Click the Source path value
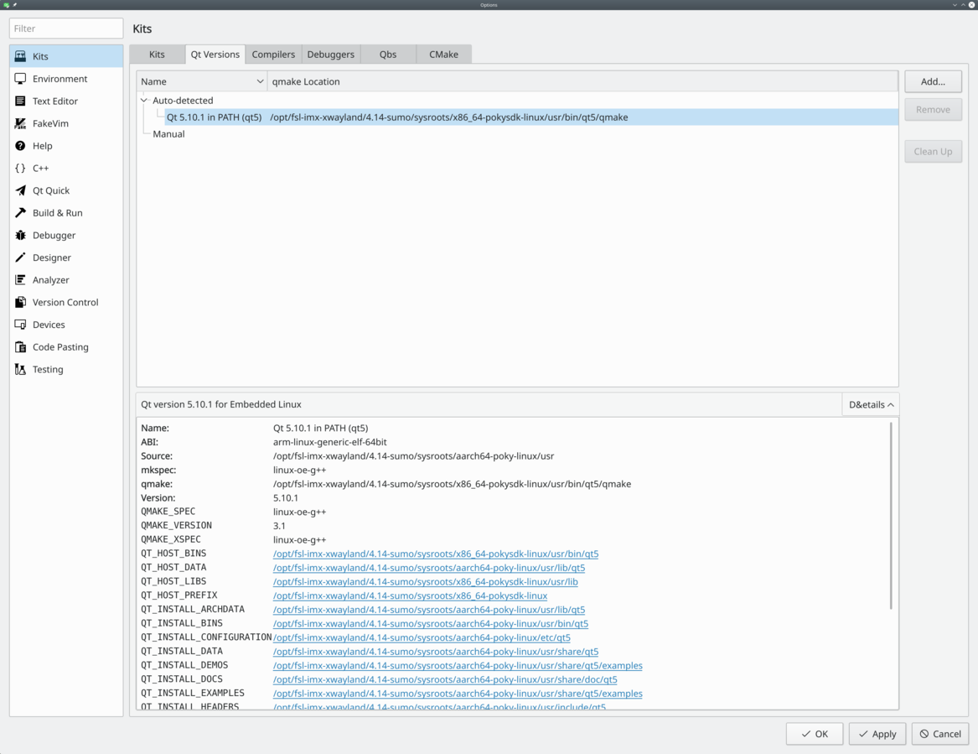 point(413,456)
